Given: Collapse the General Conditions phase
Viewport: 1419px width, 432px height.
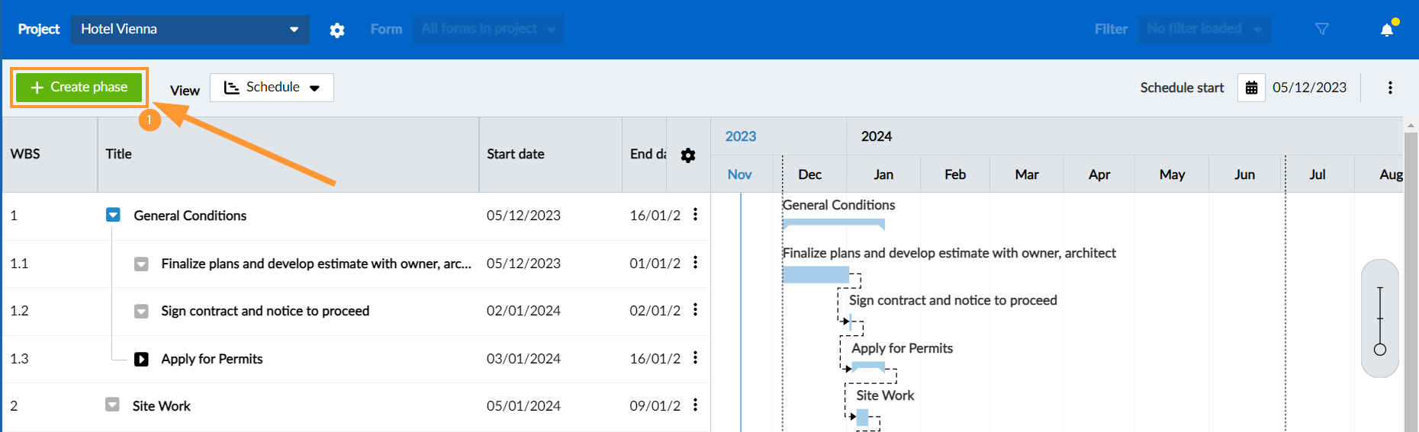Looking at the screenshot, I should coord(113,215).
